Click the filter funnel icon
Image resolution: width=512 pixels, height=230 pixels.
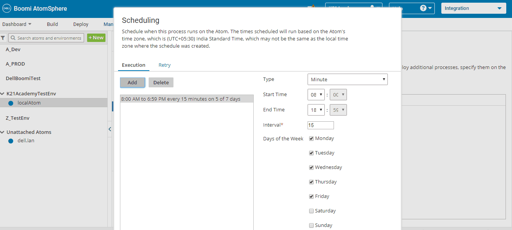(x=3, y=38)
